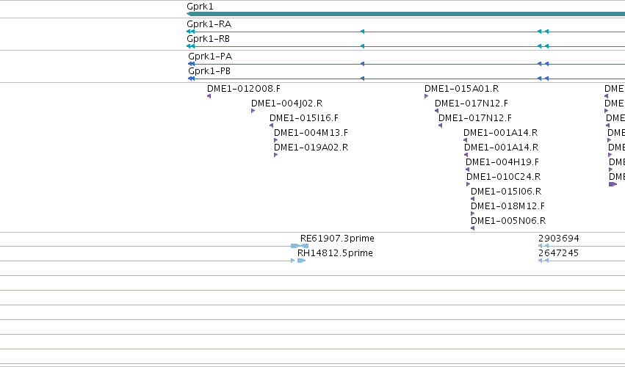
Task: Click the DME1-004J02.R feature label
Action: click(286, 103)
